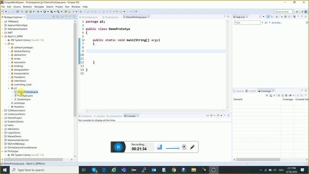The height and width of the screenshot is (174, 309).
Task: Open the Refactor menu
Action: (28, 7)
